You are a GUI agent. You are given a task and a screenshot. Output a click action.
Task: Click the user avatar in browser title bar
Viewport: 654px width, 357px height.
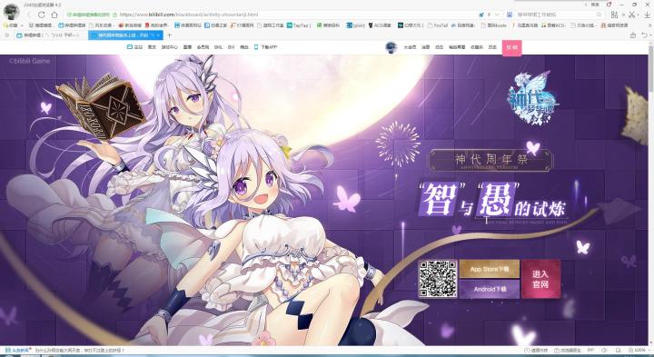click(x=11, y=11)
